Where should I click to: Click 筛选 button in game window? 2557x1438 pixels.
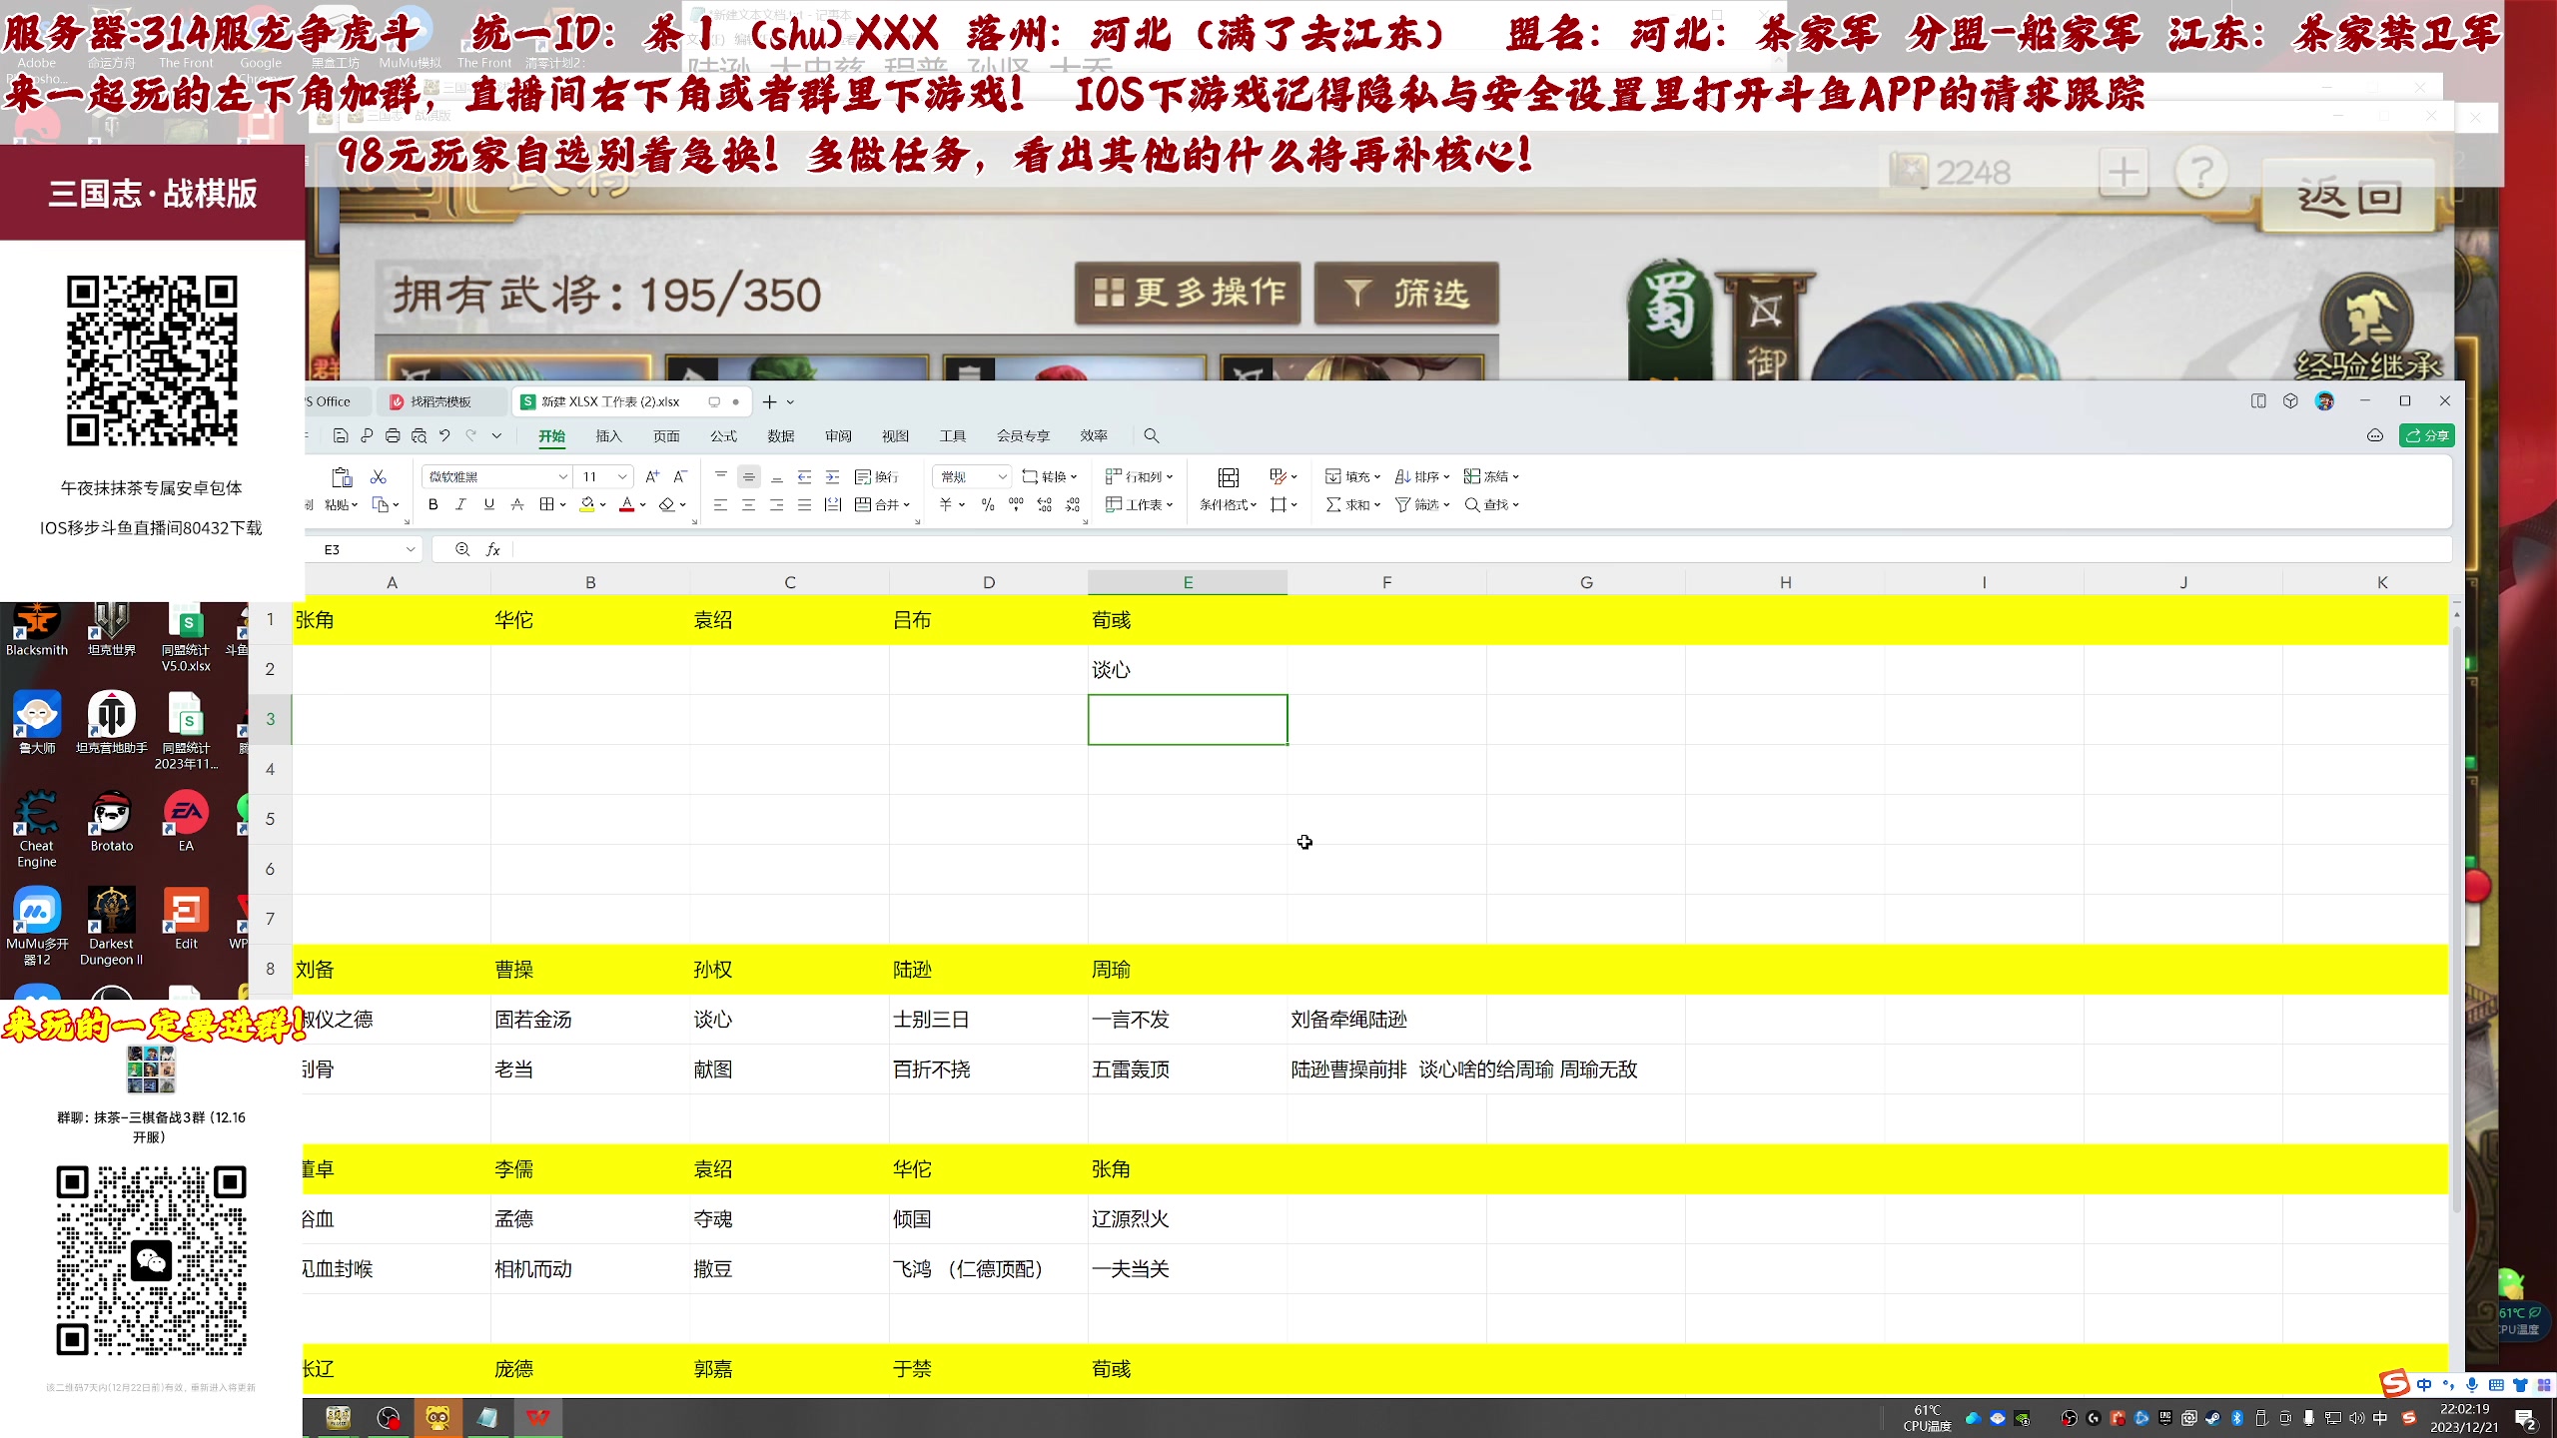pyautogui.click(x=1406, y=293)
